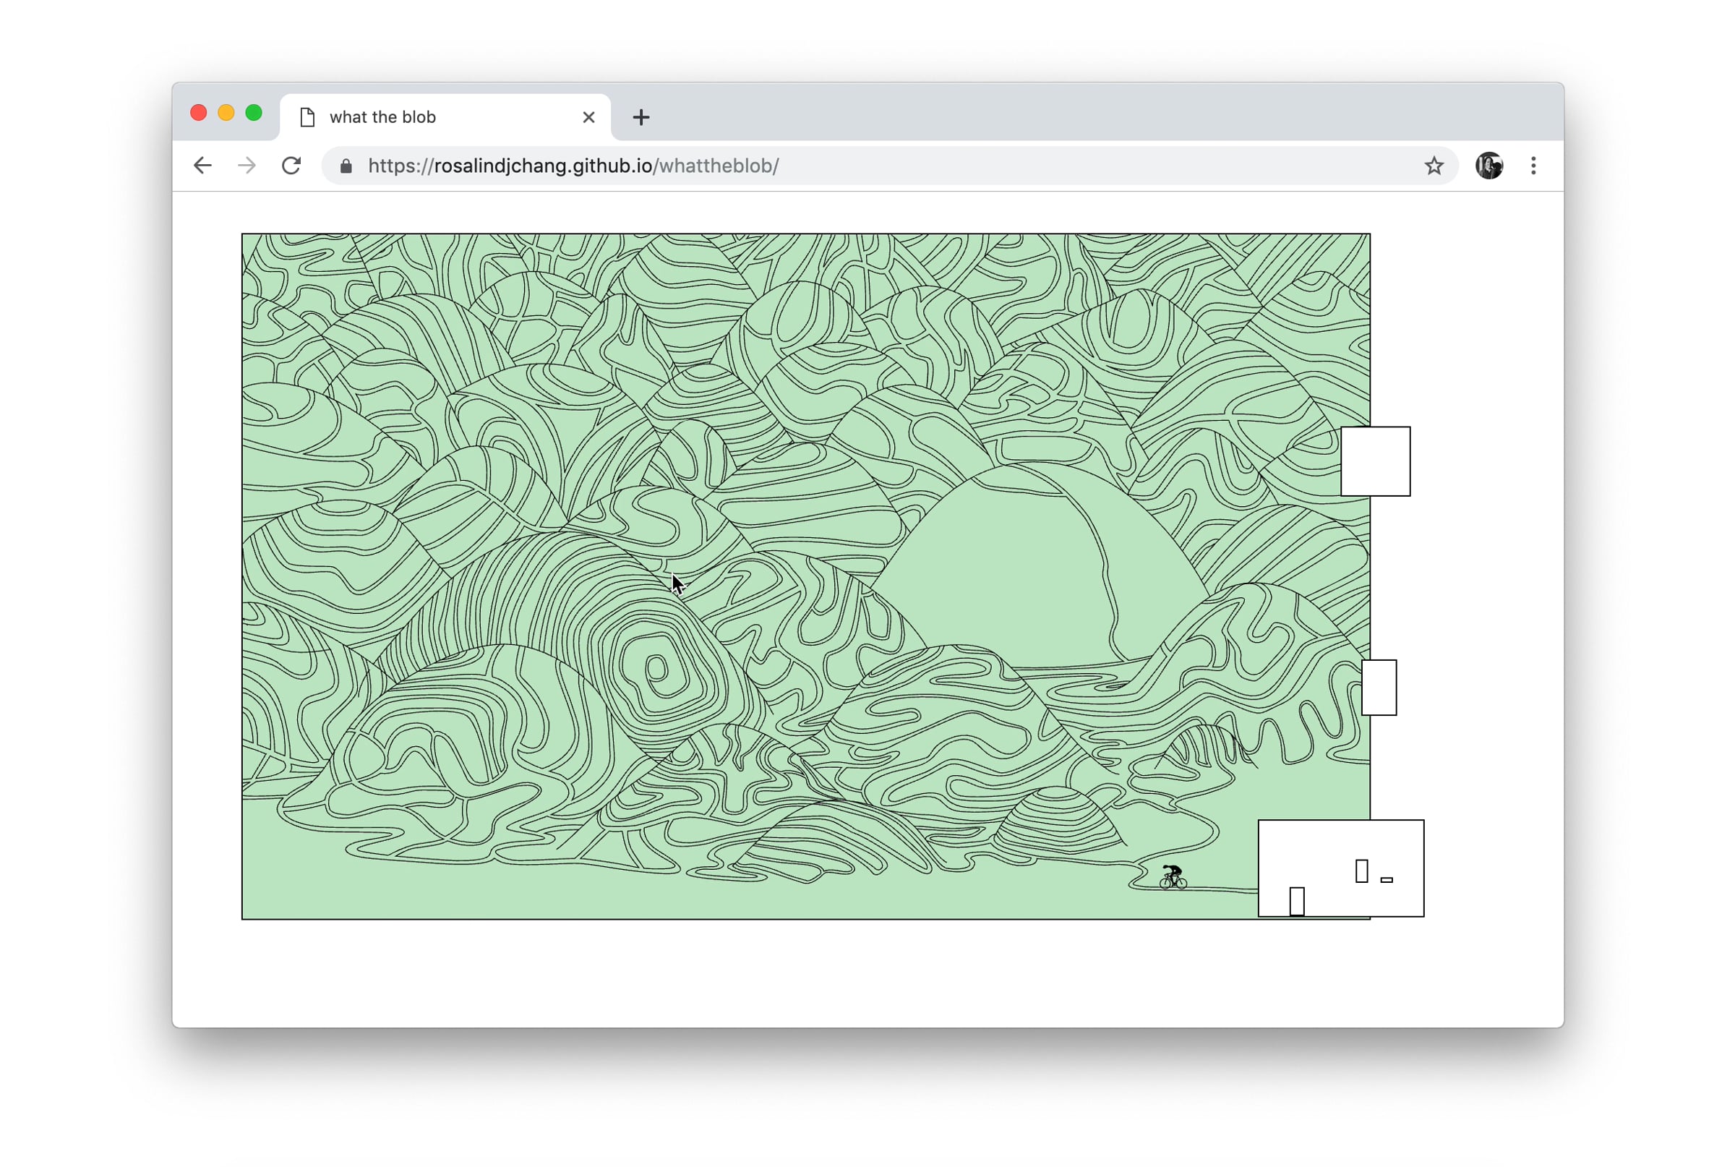Click the user profile avatar
Screen dimensions: 1735x1167
point(1488,166)
